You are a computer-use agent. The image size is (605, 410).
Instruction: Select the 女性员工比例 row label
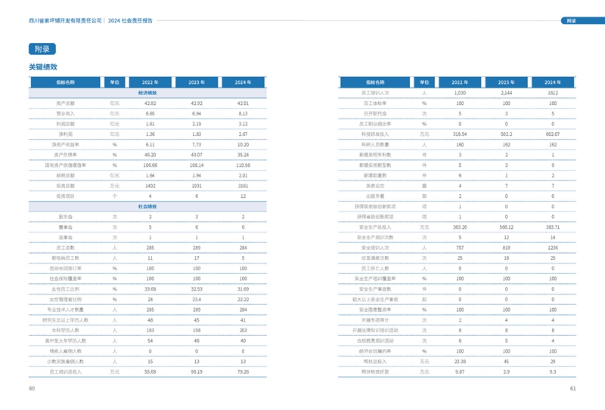click(66, 289)
